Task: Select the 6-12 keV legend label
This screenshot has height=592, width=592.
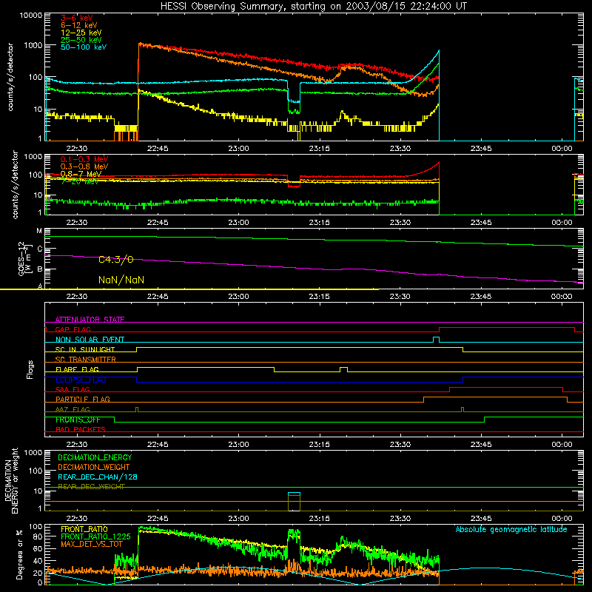Action: point(79,25)
